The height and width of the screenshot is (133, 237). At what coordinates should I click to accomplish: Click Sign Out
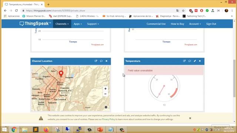[x=211, y=24]
